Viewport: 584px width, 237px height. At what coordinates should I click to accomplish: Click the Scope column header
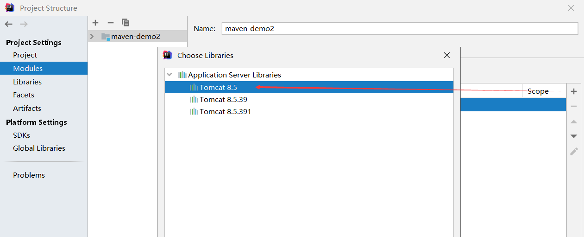click(538, 91)
